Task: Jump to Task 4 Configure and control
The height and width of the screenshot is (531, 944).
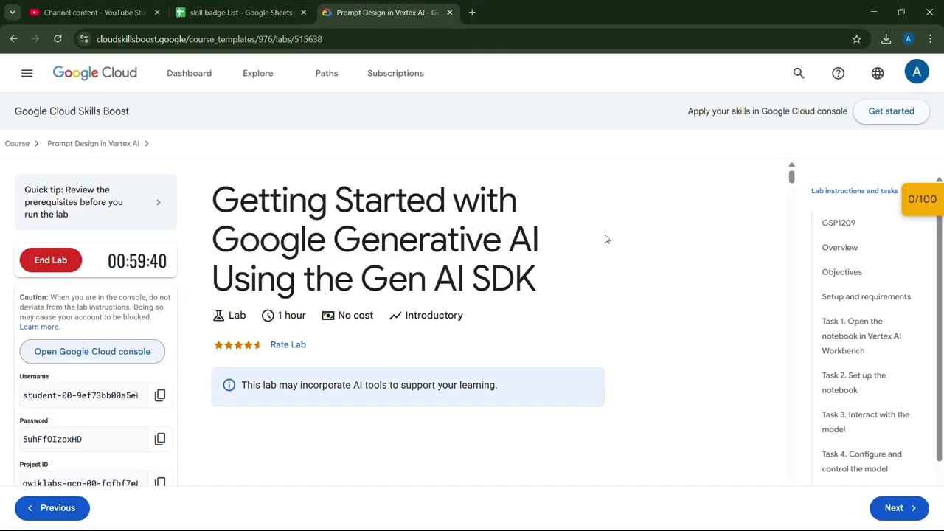Action: point(861,462)
